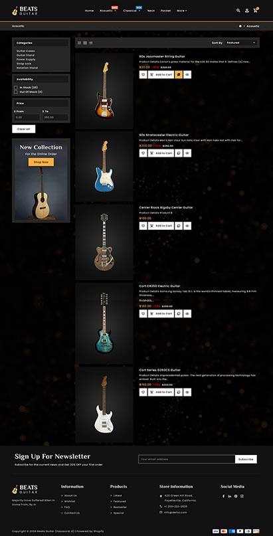Switch to list view layout icon
273x536 pixels.
pyautogui.click(x=91, y=43)
